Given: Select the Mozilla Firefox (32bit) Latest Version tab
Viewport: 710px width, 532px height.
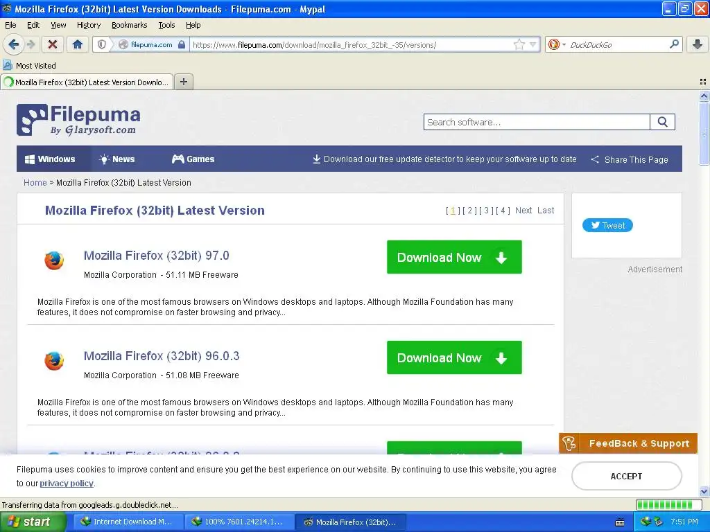Looking at the screenshot, I should click(x=87, y=82).
